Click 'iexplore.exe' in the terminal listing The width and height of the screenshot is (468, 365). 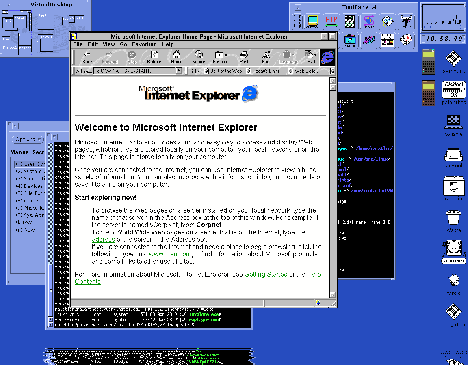click(204, 314)
